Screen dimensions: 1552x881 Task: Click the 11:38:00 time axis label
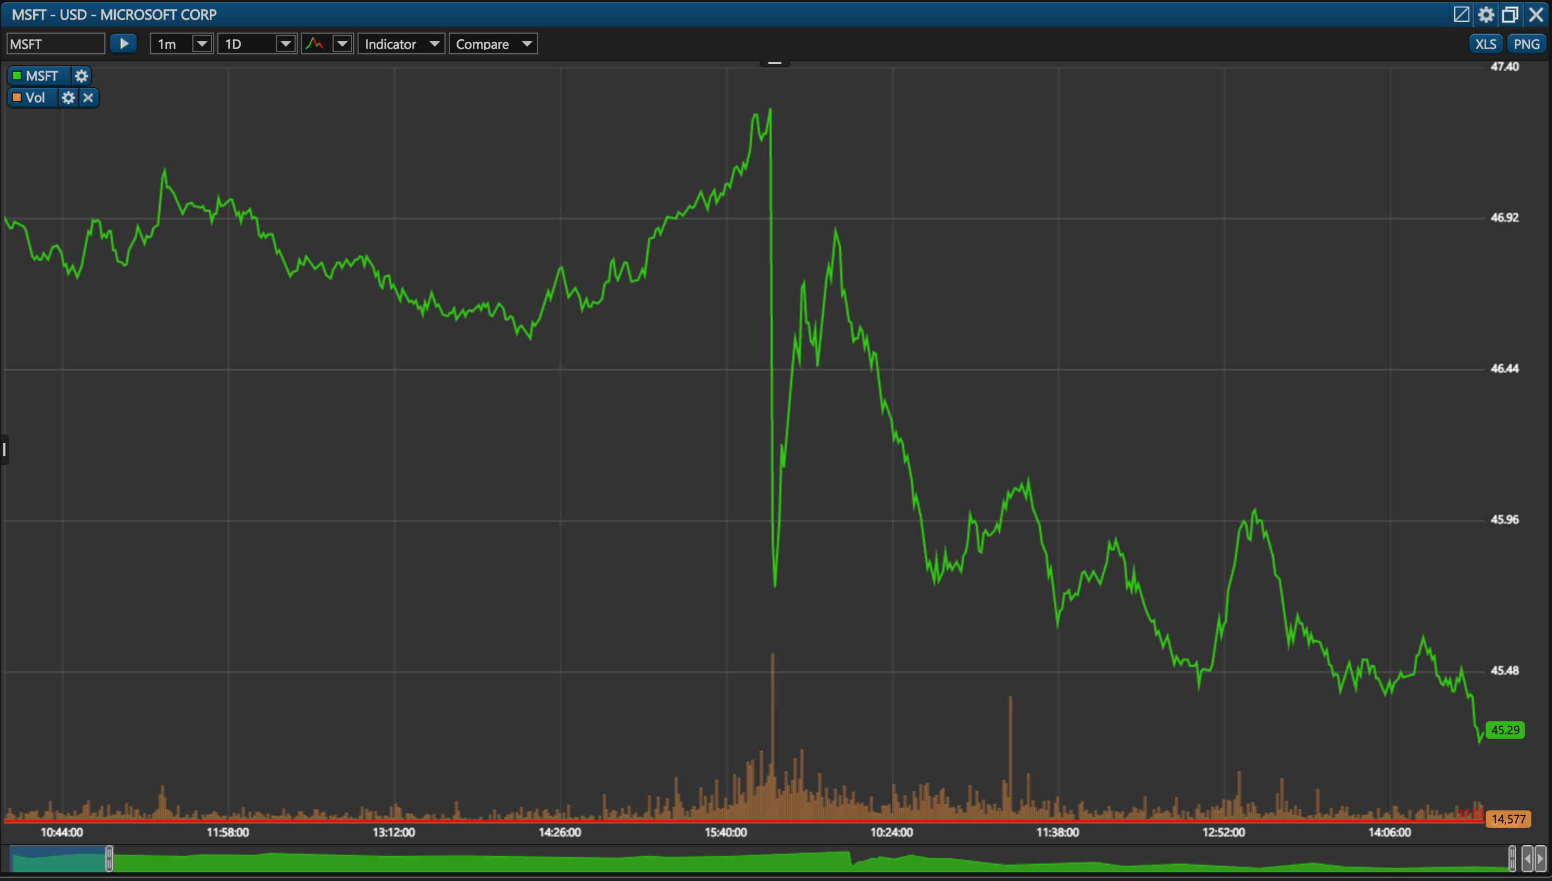pos(1057,833)
